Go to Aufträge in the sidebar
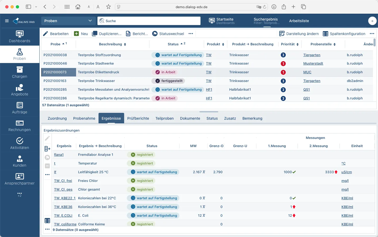 pos(20,108)
